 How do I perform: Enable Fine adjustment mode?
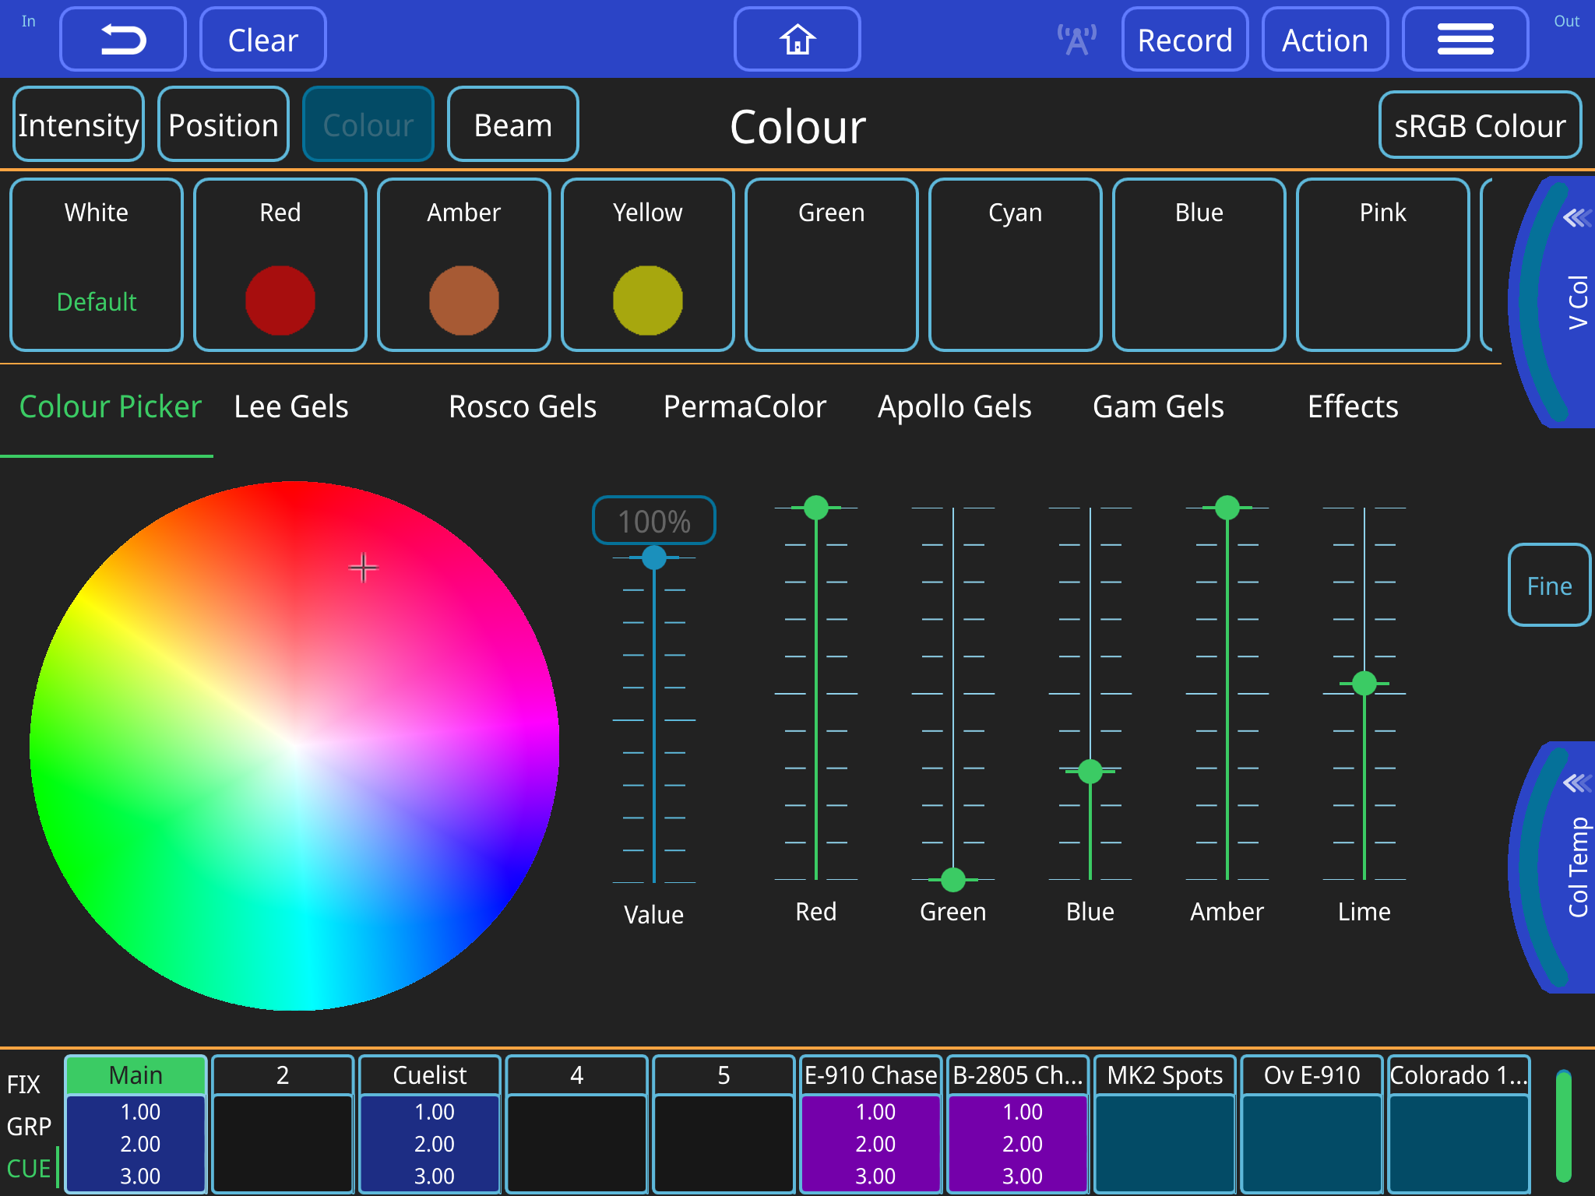1548,586
